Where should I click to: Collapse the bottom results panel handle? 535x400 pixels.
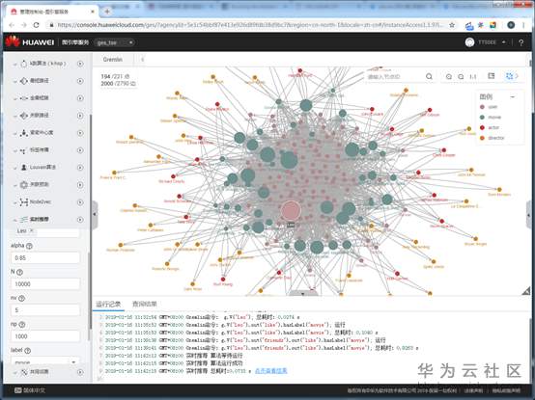click(303, 293)
